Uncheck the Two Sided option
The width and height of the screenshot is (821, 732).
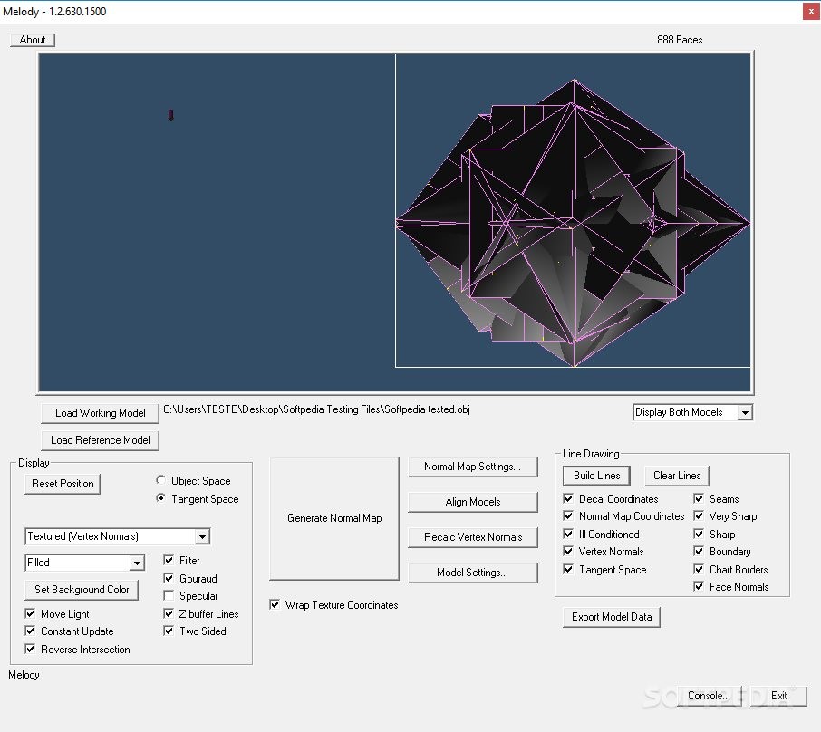click(x=169, y=631)
